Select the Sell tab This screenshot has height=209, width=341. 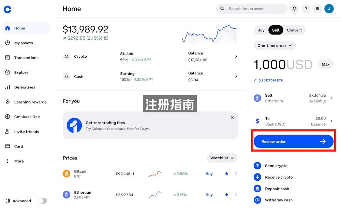point(276,30)
